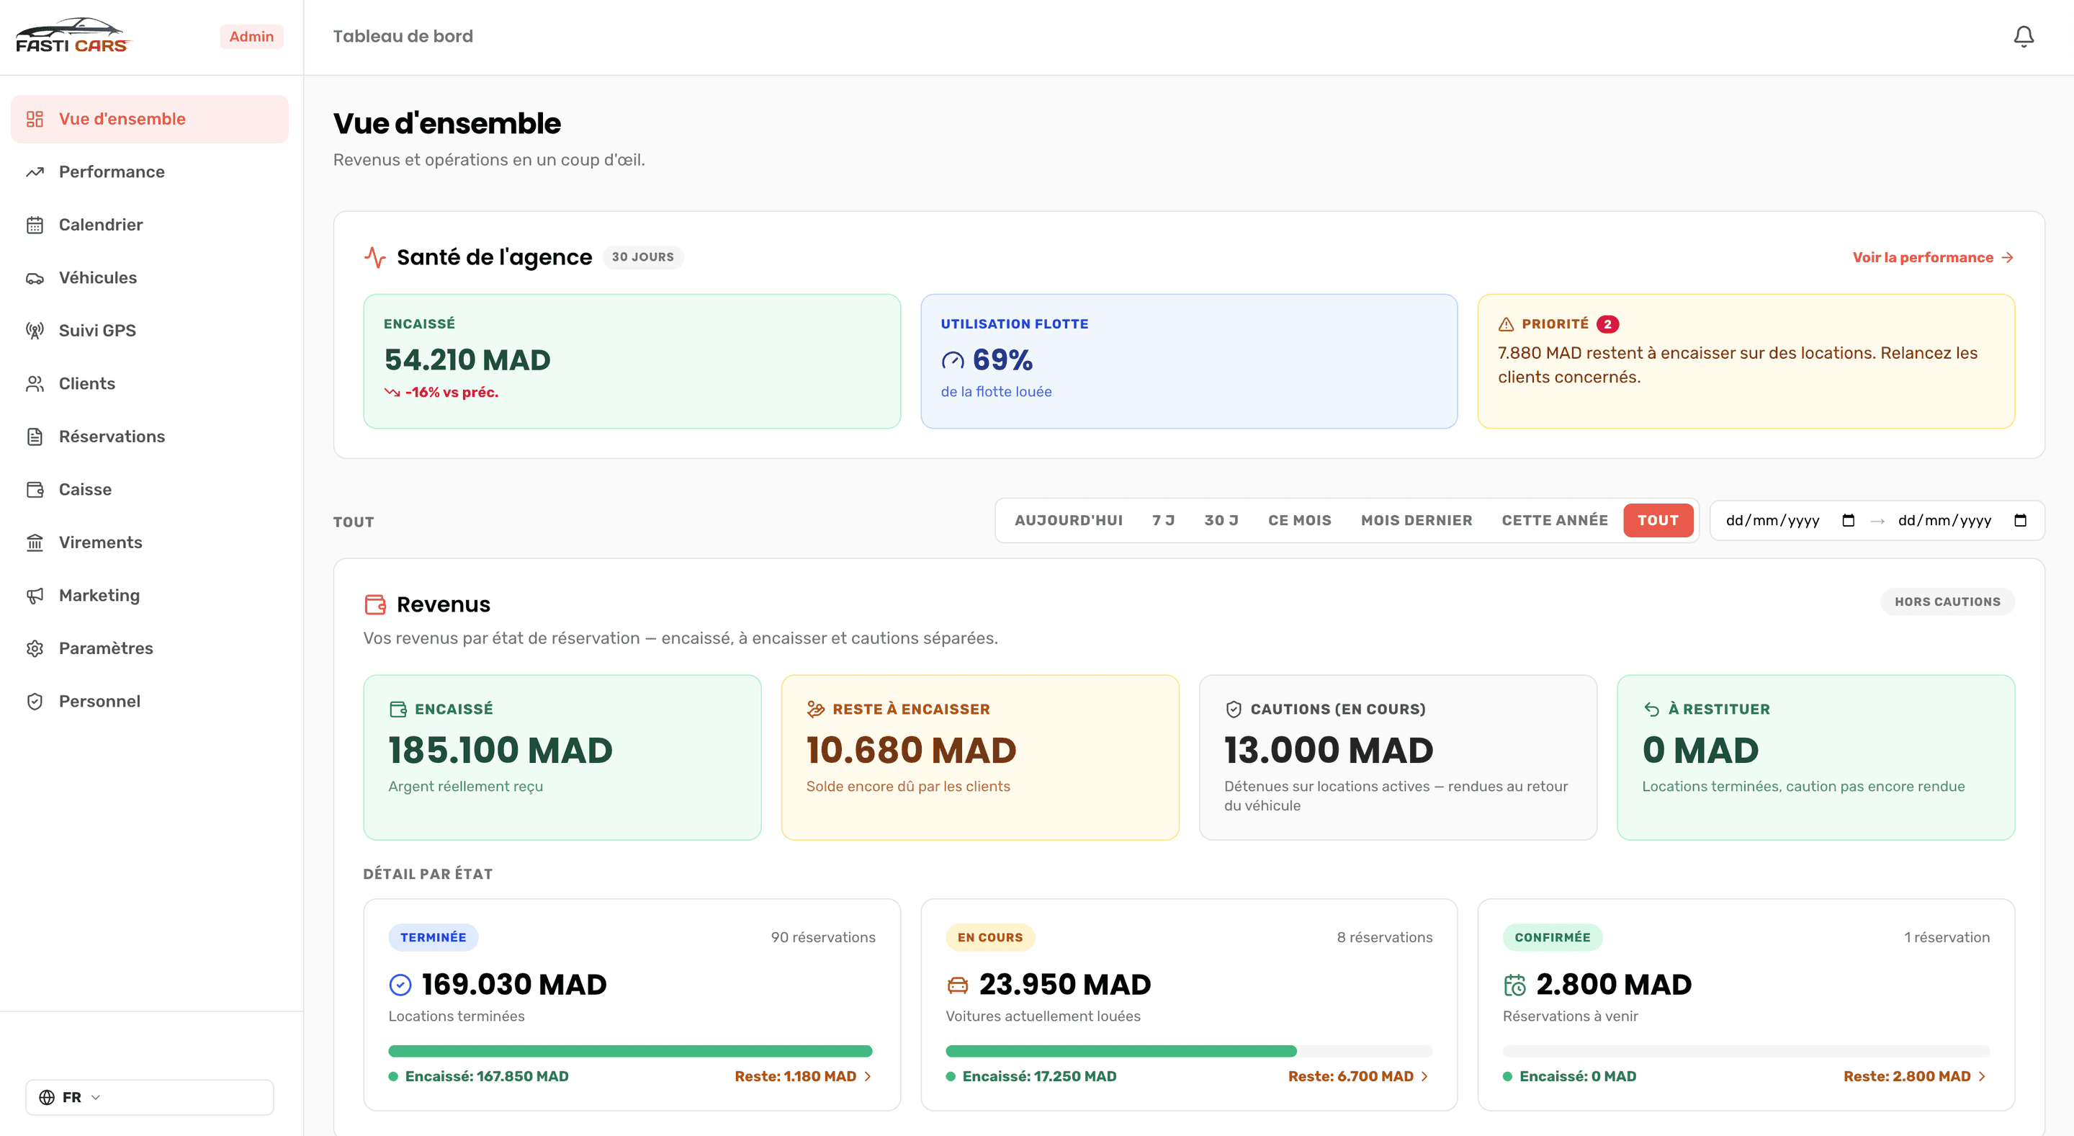Screen dimensions: 2074x1136
Task: Select the 7 J period filter
Action: 1164,521
